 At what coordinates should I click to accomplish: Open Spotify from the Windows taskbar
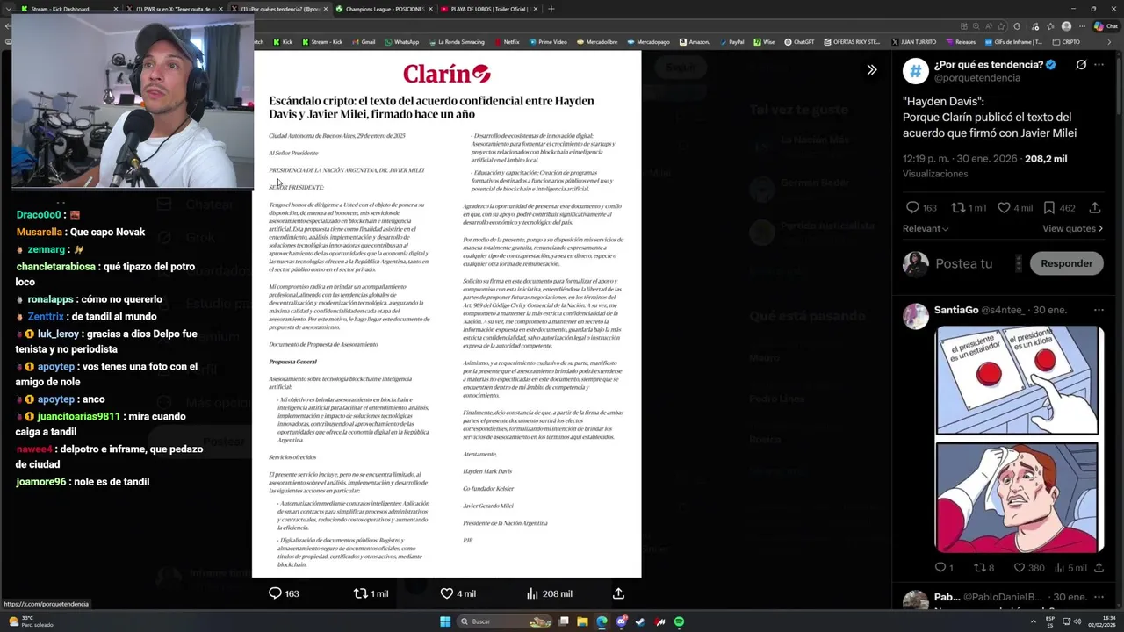click(679, 621)
